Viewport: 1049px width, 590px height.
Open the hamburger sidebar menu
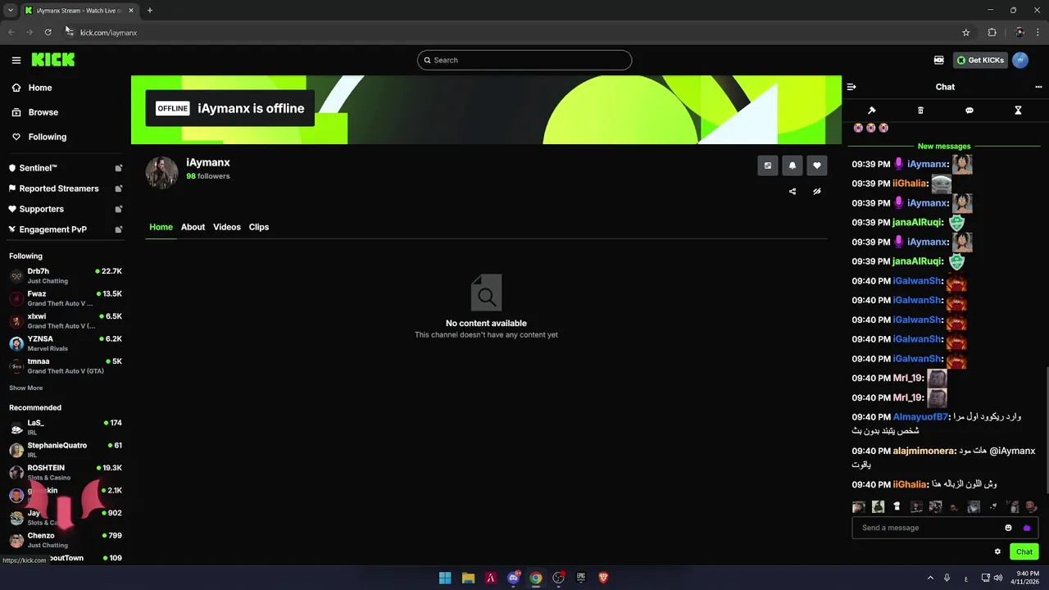coord(16,60)
